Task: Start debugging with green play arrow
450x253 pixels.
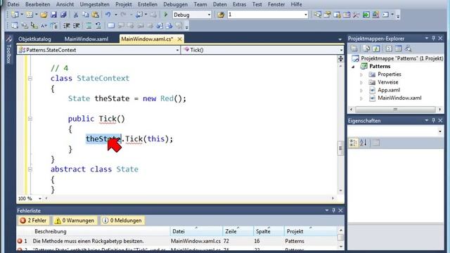Action: (166, 14)
